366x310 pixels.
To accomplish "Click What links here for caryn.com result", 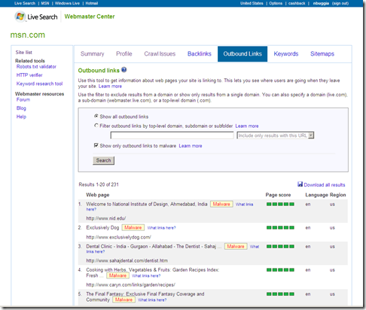I will coord(146,275).
